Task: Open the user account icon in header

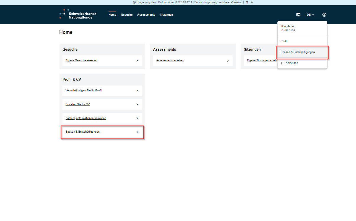Action: click(324, 15)
